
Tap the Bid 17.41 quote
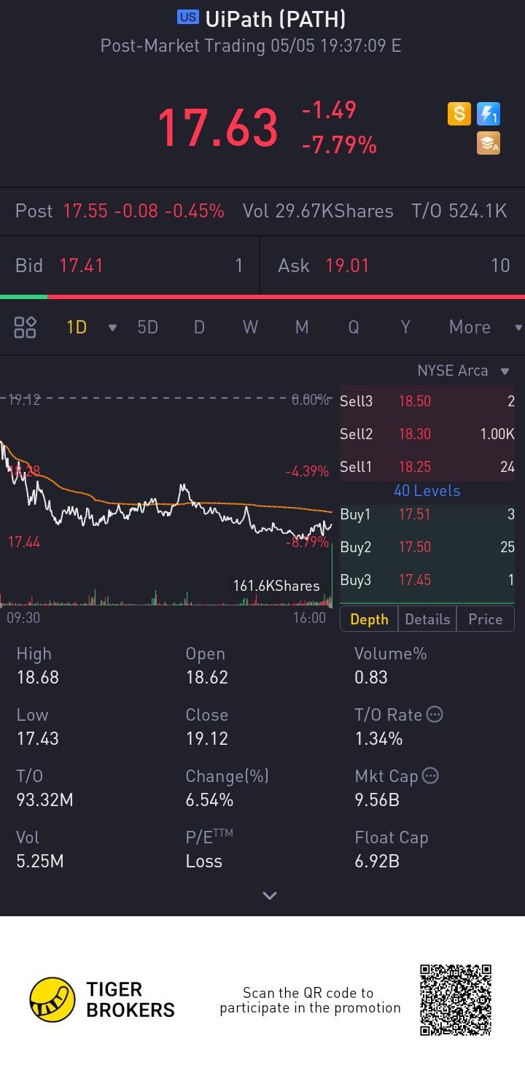(129, 265)
